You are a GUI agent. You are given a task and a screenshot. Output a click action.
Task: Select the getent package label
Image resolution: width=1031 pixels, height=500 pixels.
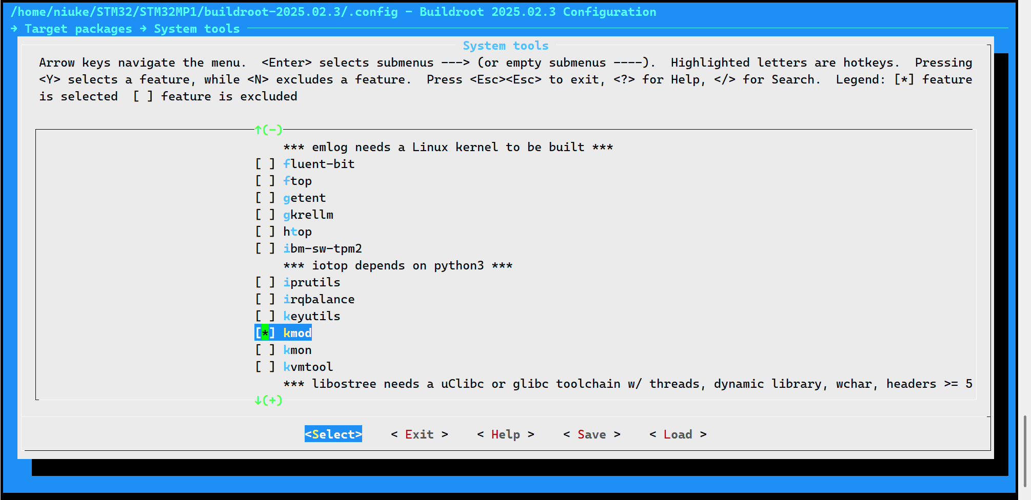coord(305,198)
